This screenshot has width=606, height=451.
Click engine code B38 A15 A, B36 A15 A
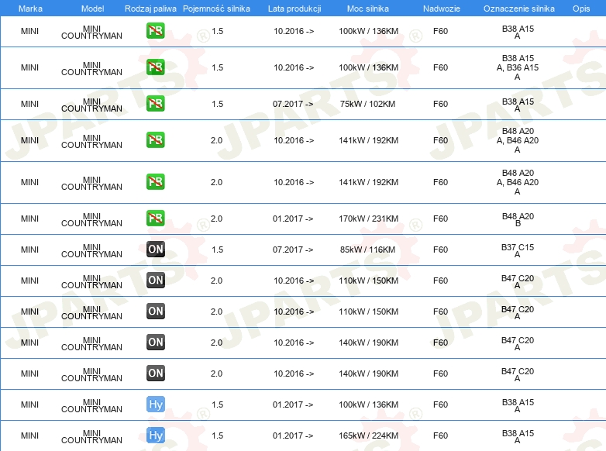coord(518,67)
